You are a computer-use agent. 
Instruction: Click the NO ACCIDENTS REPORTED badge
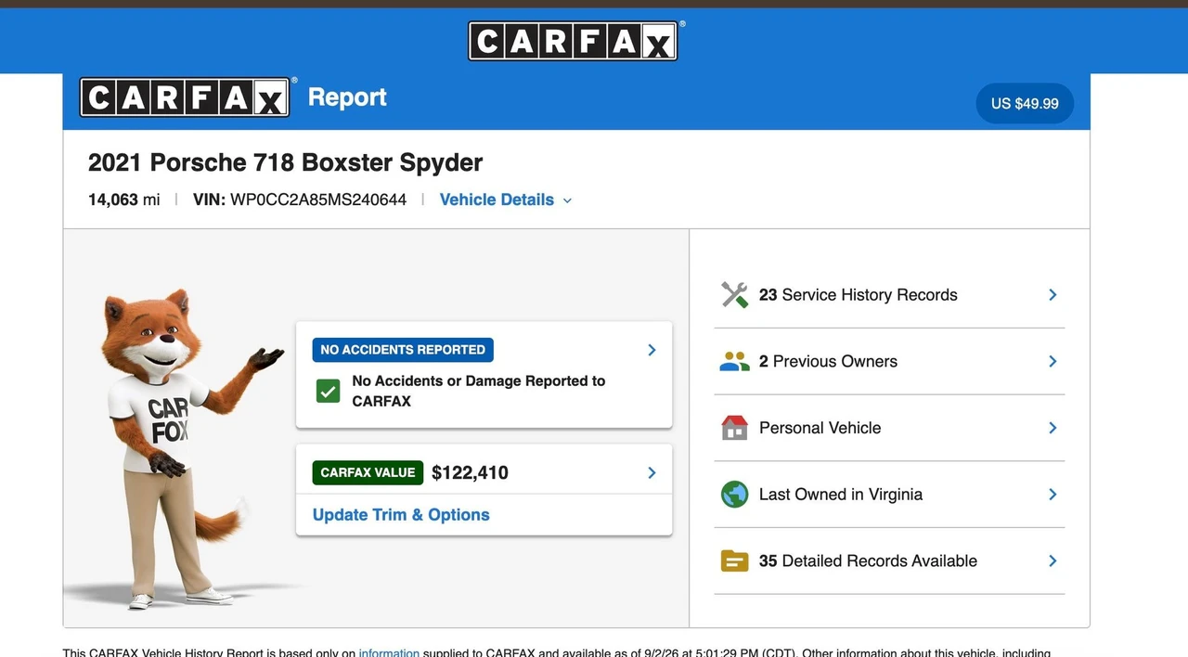pos(403,350)
